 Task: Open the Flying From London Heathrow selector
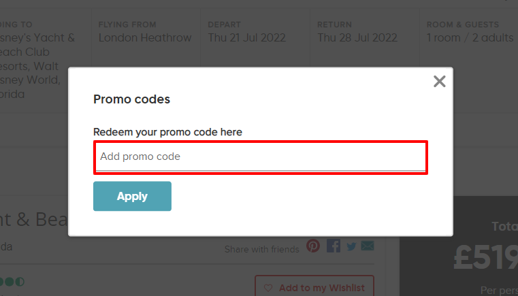(x=145, y=38)
